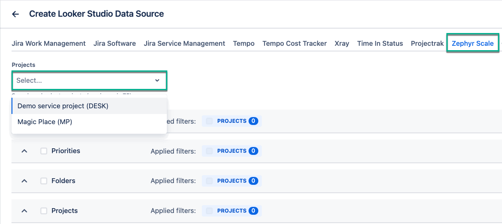The width and height of the screenshot is (502, 224).
Task: Click the back arrow icon
Action: click(15, 14)
